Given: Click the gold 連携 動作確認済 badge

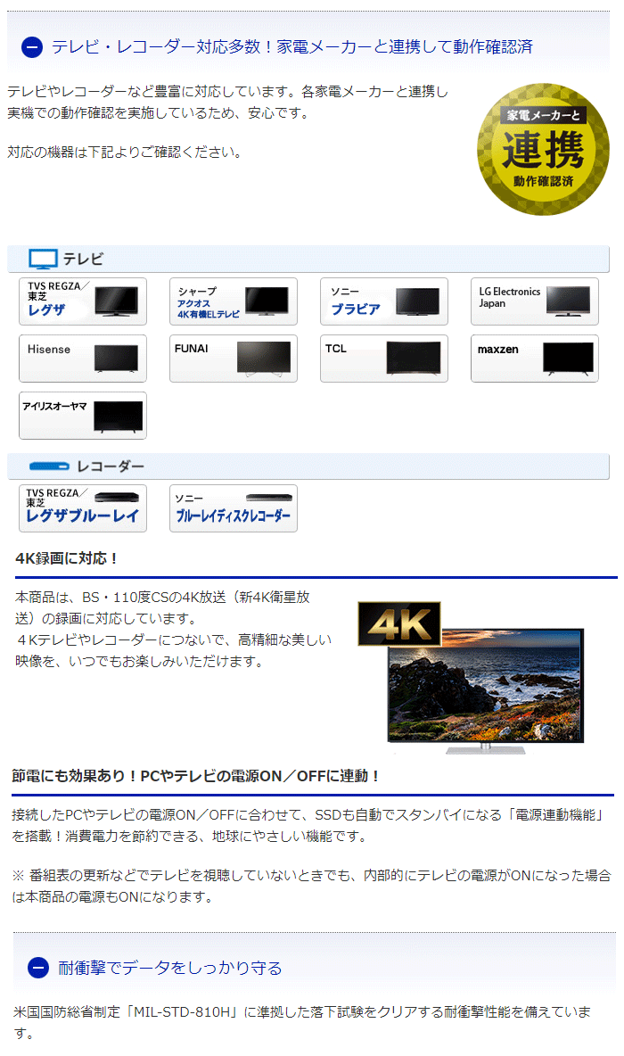Looking at the screenshot, I should [542, 150].
